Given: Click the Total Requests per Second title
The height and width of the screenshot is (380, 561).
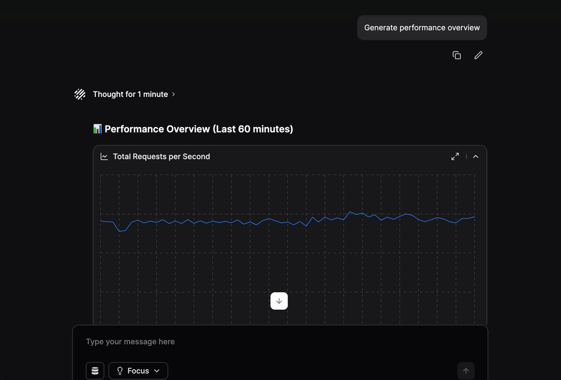Looking at the screenshot, I should pyautogui.click(x=161, y=156).
